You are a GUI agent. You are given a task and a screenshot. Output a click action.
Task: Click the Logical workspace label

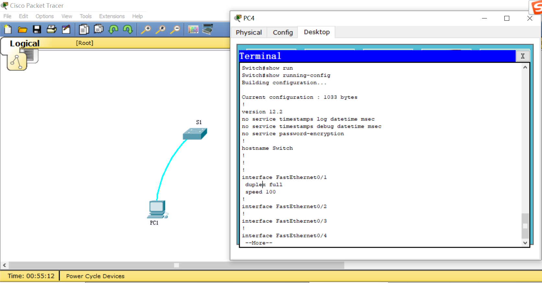point(25,43)
